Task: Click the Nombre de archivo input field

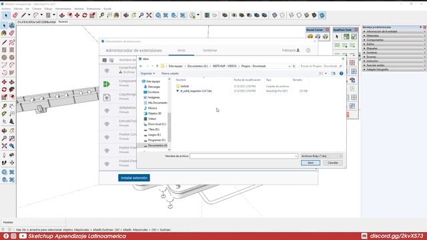Action: pos(244,156)
